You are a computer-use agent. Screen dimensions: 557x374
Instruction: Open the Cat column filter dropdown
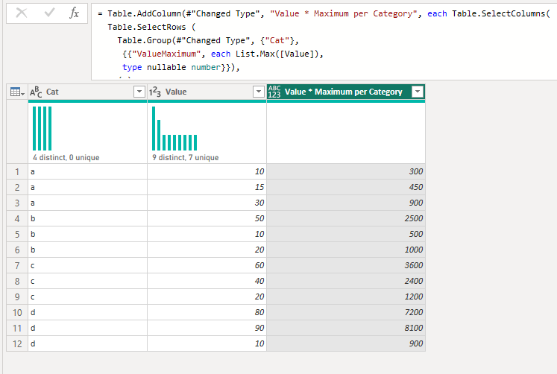tap(139, 92)
